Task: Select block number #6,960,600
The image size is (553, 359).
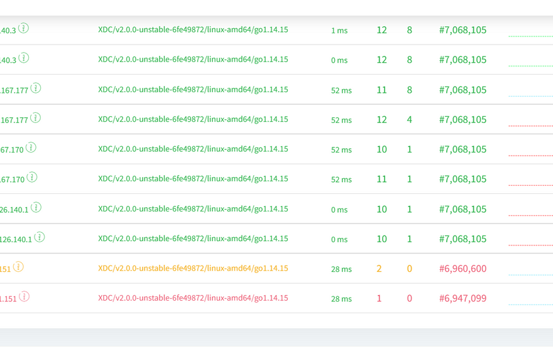Action: 463,269
